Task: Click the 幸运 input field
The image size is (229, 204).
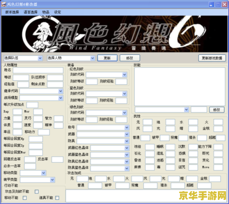Action: [17, 132]
